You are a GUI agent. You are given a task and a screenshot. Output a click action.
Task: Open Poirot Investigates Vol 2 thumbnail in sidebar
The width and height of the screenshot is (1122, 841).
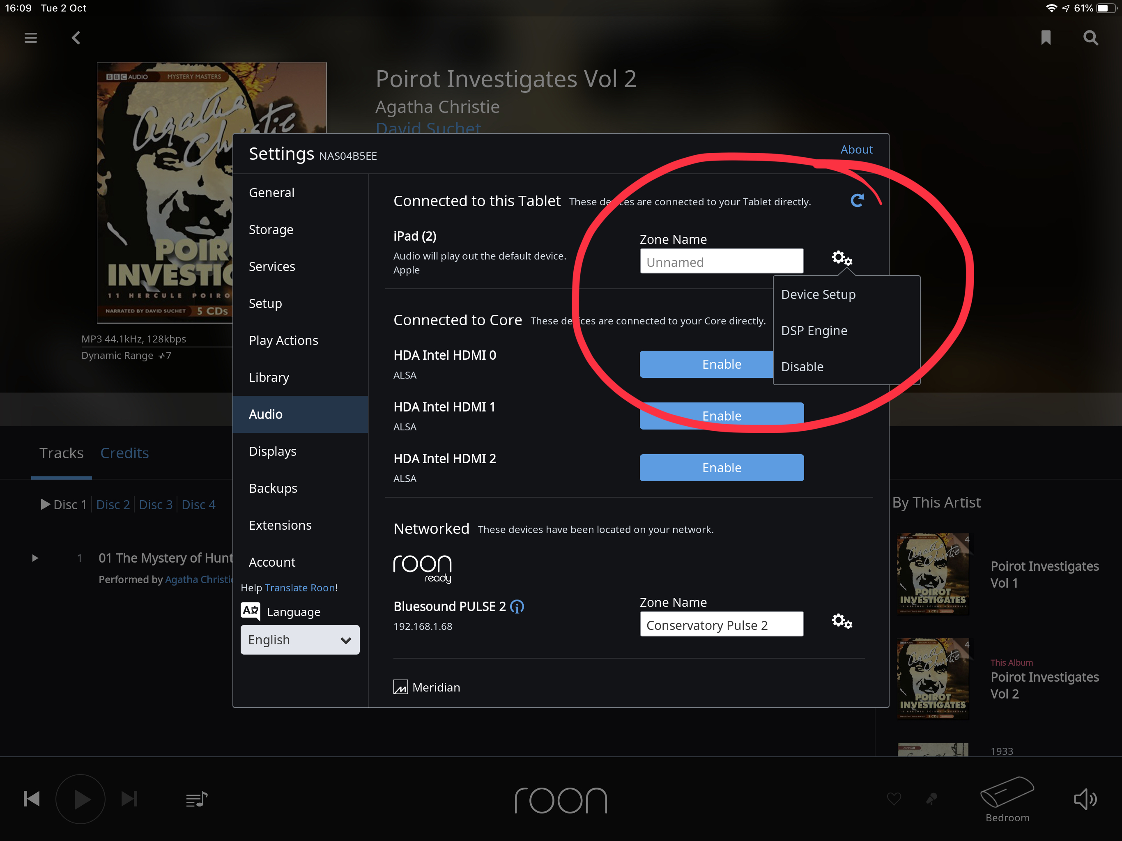932,679
